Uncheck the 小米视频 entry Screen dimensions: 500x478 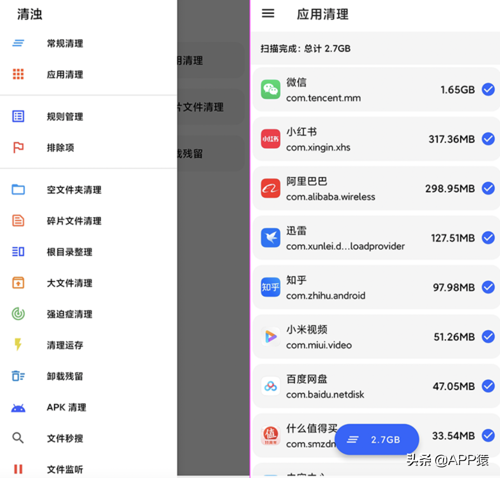click(488, 337)
